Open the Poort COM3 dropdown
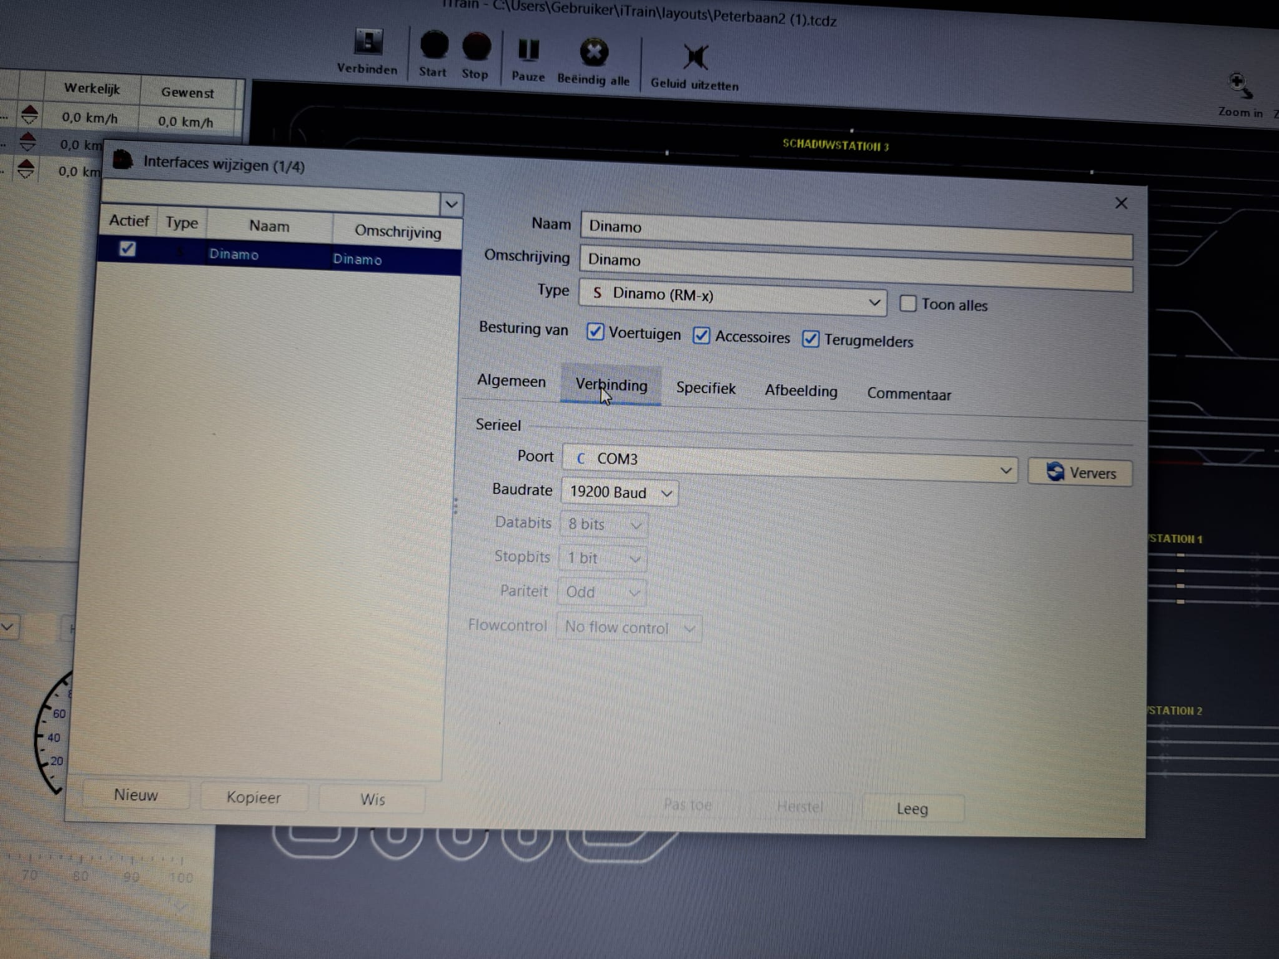The image size is (1279, 959). click(x=790, y=463)
